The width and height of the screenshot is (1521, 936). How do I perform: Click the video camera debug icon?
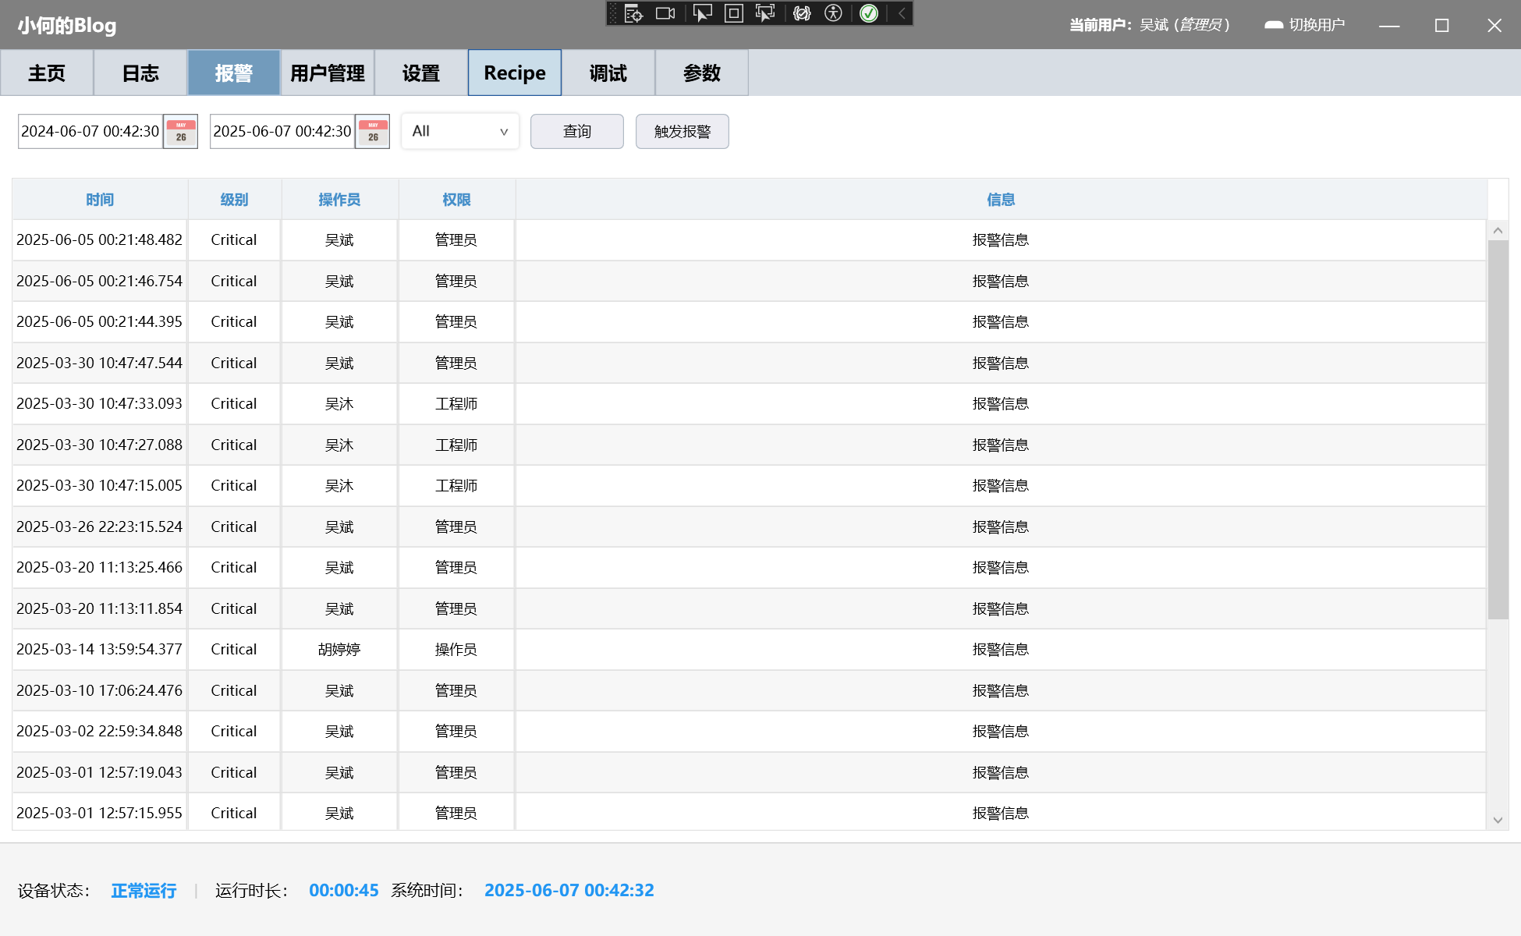(x=665, y=13)
